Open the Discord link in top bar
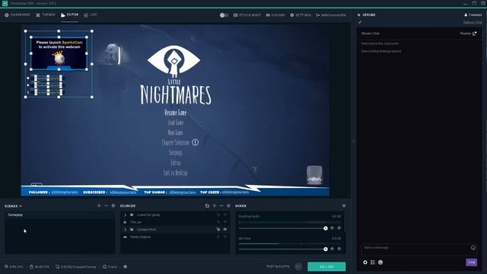The height and width of the screenshot is (274, 487). tap(275, 15)
